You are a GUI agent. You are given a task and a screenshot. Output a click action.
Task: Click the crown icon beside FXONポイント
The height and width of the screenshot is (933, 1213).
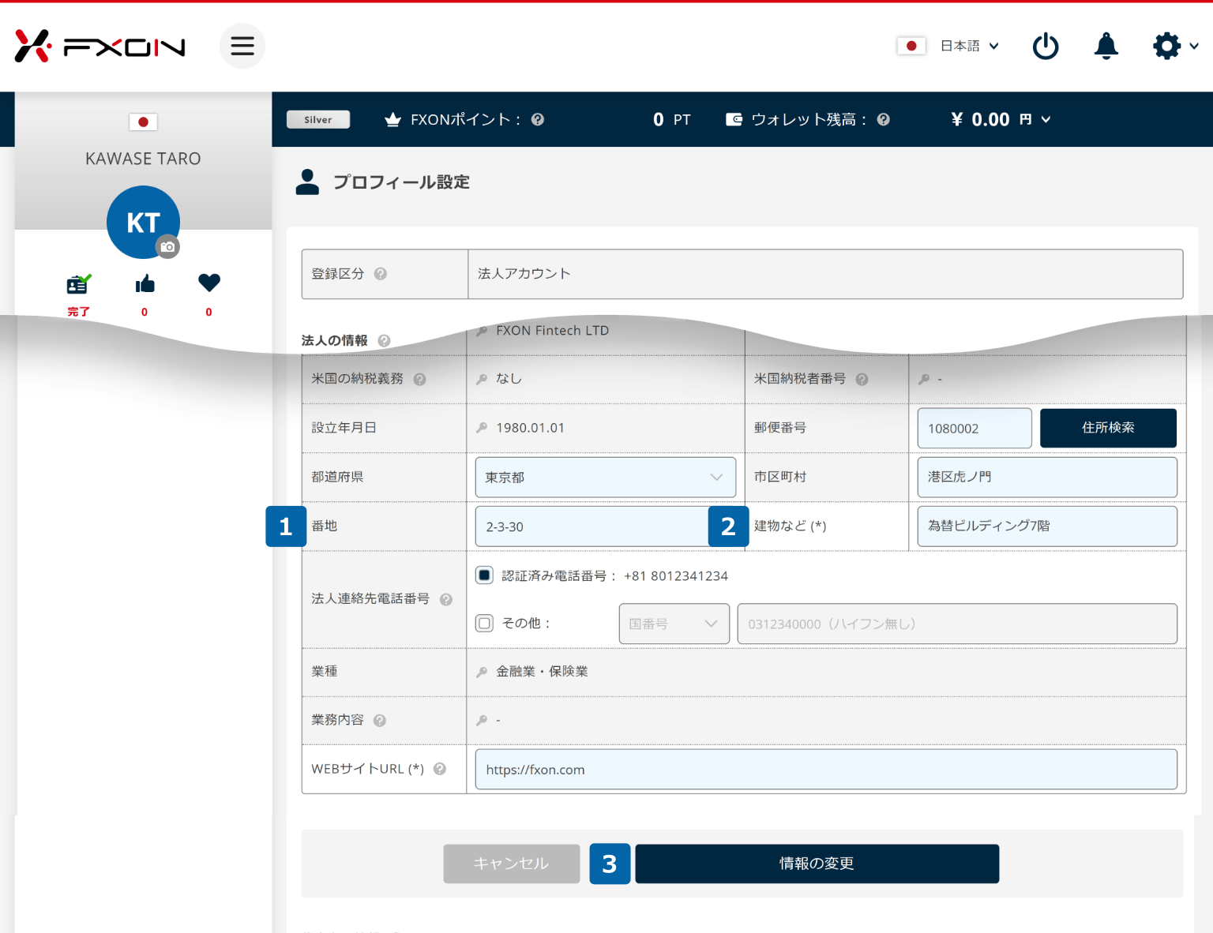pos(392,119)
